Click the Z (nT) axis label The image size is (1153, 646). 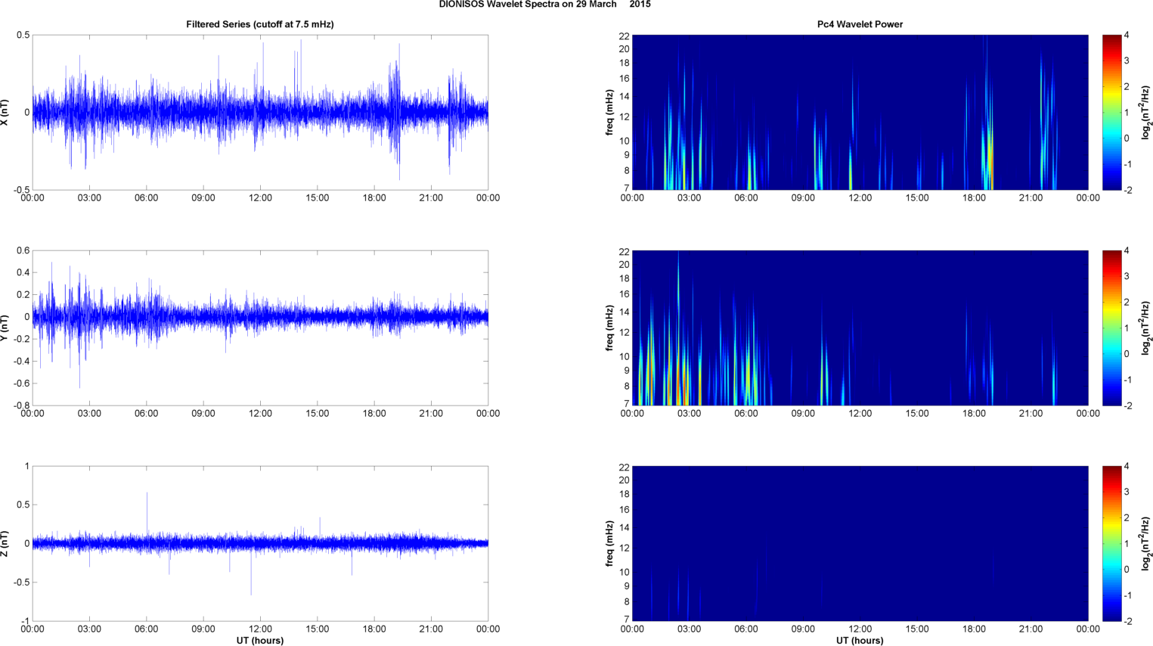5,543
